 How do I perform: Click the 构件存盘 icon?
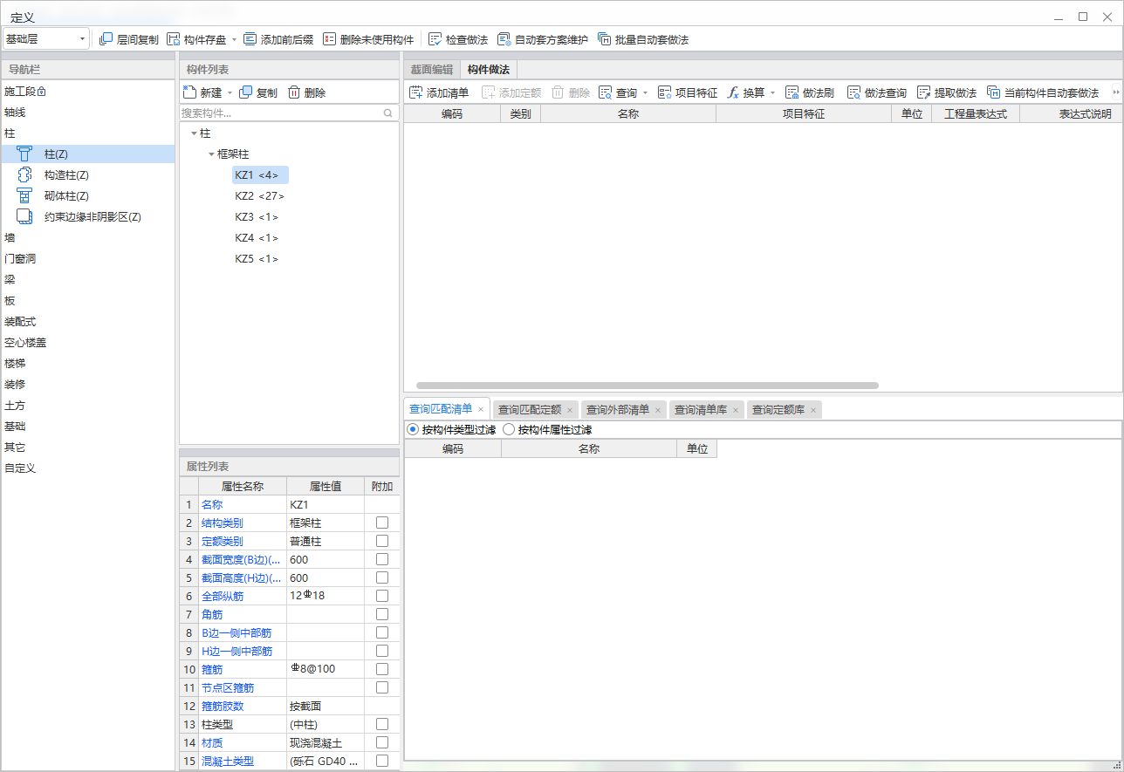pos(174,39)
